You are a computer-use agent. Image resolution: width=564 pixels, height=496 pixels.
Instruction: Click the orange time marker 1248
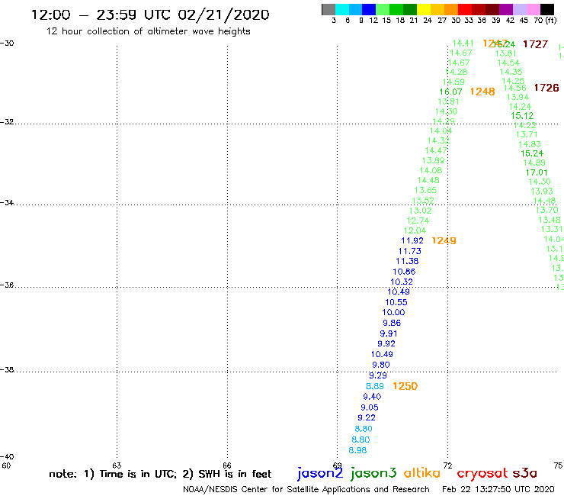(x=482, y=92)
